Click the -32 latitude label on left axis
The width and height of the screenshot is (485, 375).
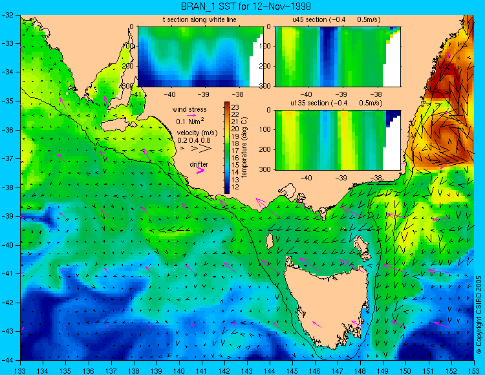click(8, 15)
